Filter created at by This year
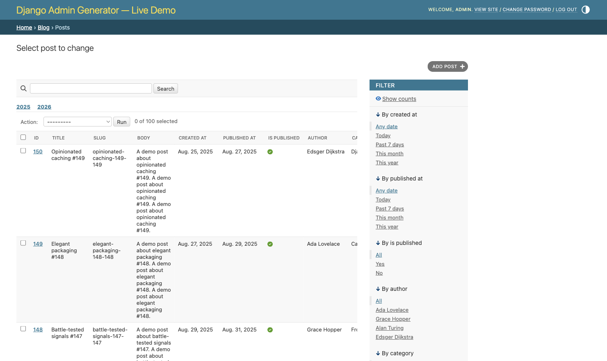This screenshot has height=361, width=607. [x=387, y=163]
